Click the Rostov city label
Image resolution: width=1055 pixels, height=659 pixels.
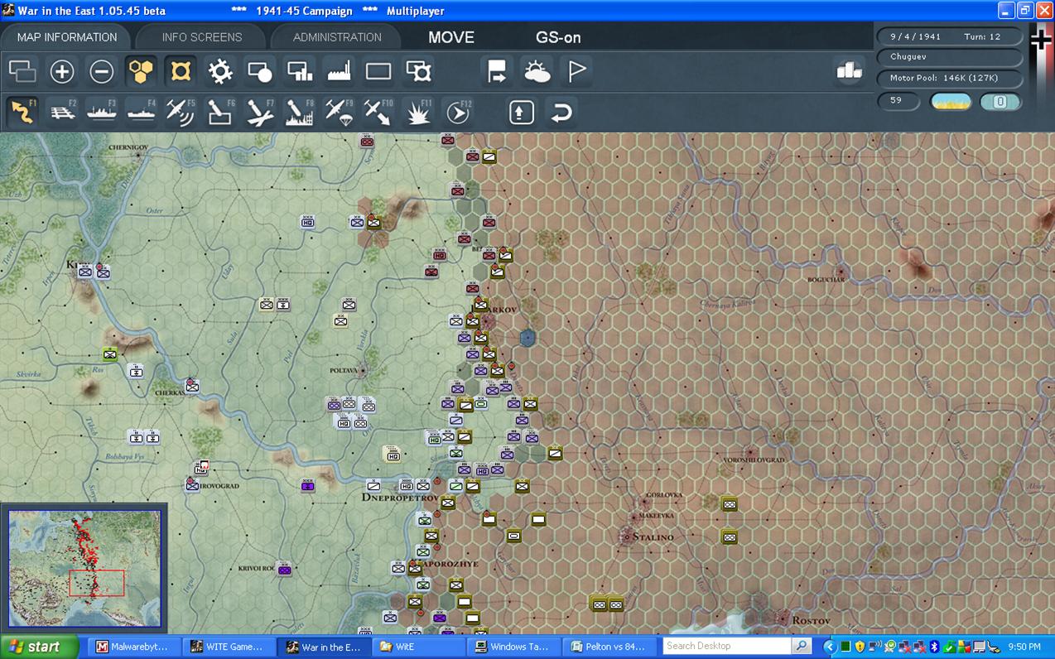pos(811,620)
